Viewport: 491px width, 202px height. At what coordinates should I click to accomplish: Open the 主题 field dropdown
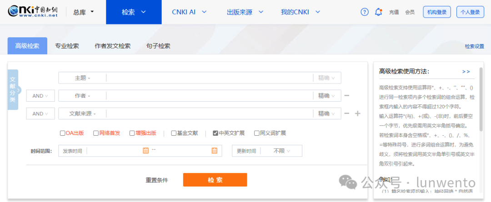click(x=82, y=78)
